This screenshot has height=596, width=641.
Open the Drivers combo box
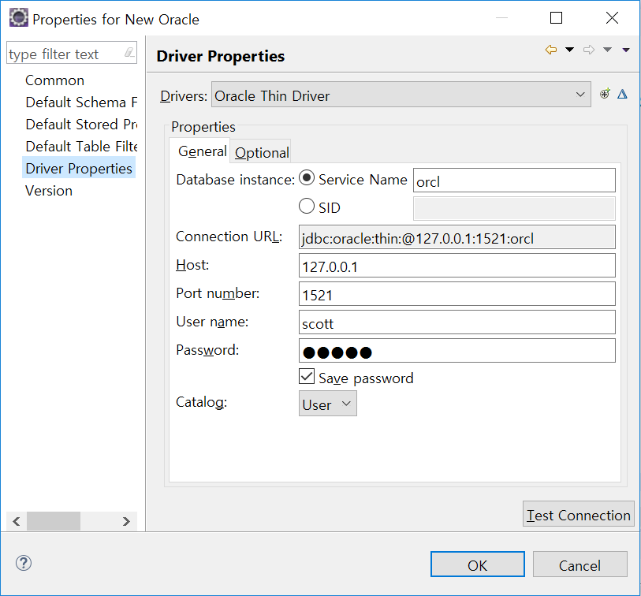[401, 95]
